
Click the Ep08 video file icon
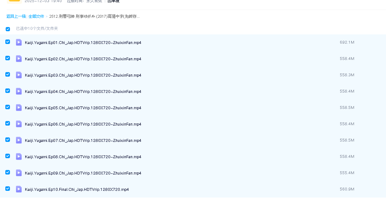[19, 157]
